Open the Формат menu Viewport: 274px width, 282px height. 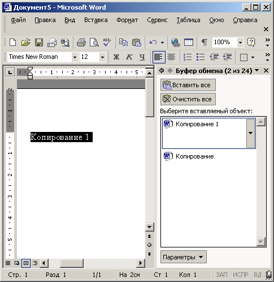tap(127, 20)
